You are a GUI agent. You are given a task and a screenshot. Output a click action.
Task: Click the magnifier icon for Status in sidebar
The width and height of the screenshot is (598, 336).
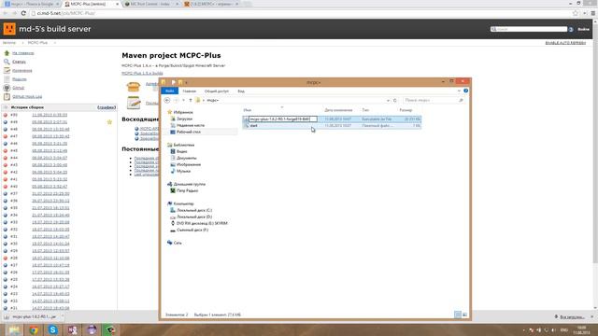[7, 62]
